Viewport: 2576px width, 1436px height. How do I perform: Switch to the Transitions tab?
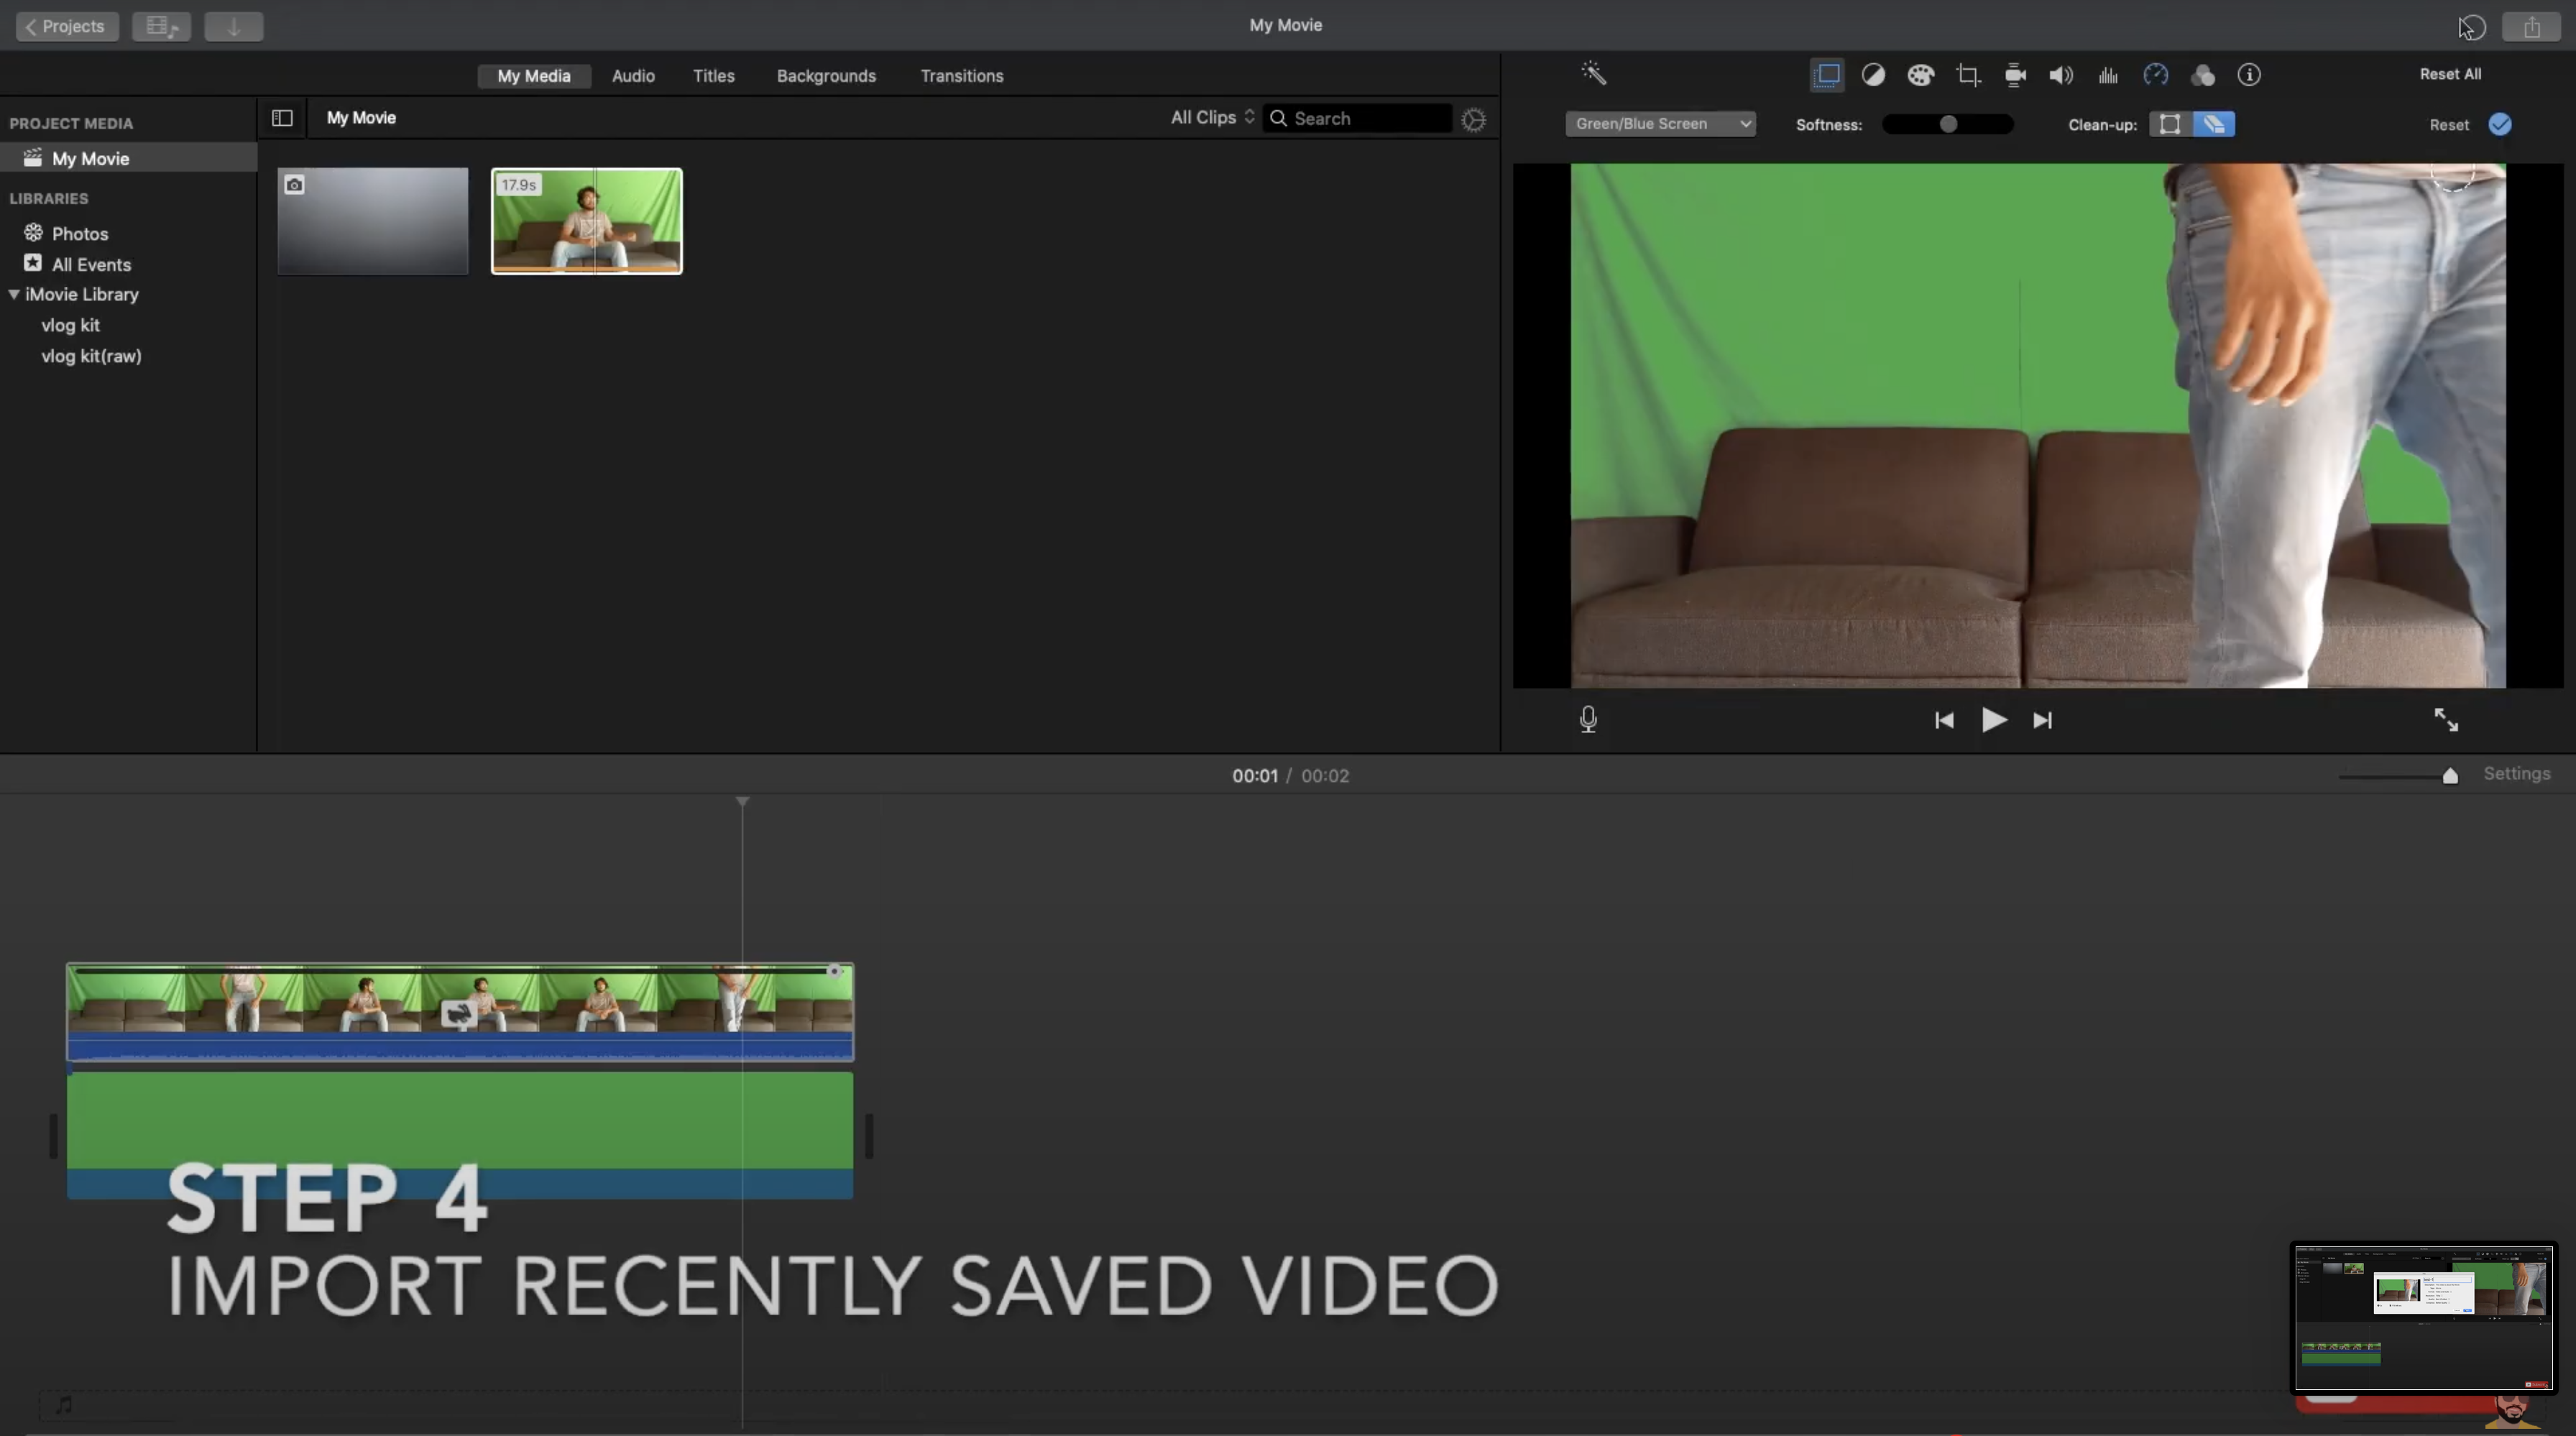(961, 76)
